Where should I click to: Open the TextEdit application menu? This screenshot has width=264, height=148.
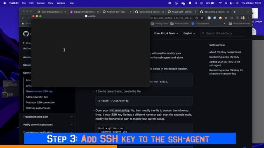(x=14, y=3)
